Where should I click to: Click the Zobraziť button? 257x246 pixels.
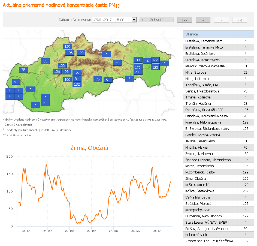[x=156, y=20]
